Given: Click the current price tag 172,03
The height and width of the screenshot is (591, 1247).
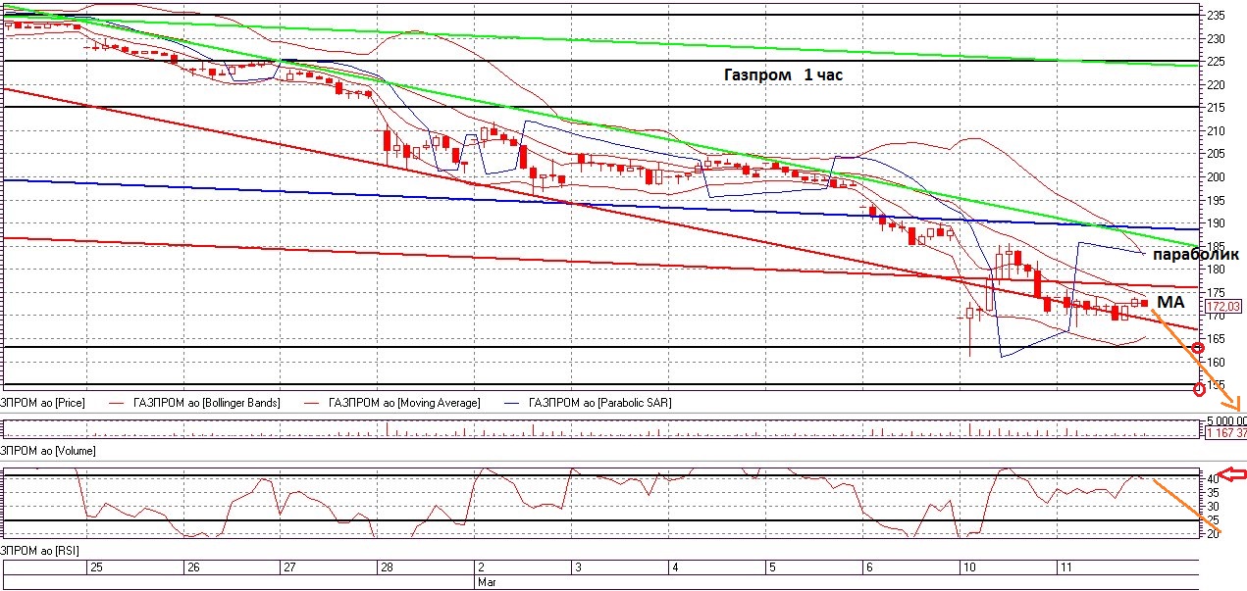Looking at the screenshot, I should coord(1223,307).
